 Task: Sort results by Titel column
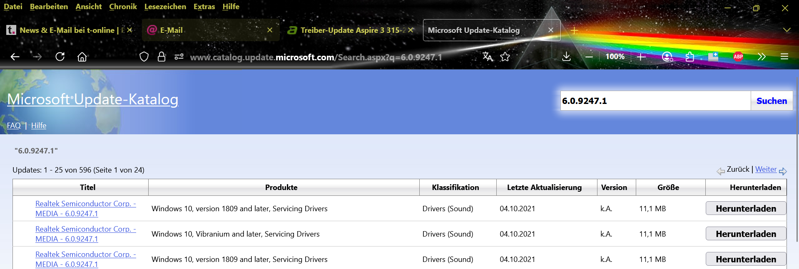(x=87, y=188)
